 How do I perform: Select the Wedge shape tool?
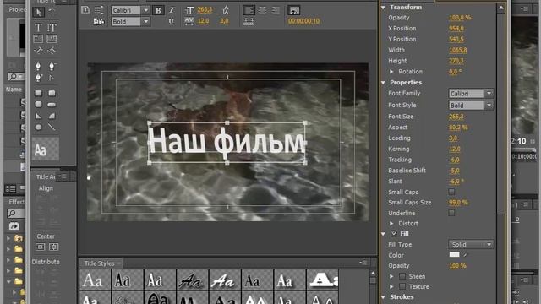tap(38, 116)
